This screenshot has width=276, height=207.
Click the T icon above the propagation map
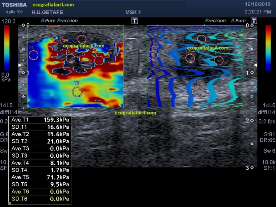[x=254, y=21]
